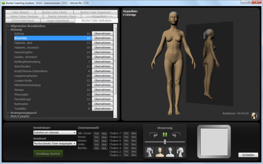Enable Chakra 1 with Ein

coord(126,155)
